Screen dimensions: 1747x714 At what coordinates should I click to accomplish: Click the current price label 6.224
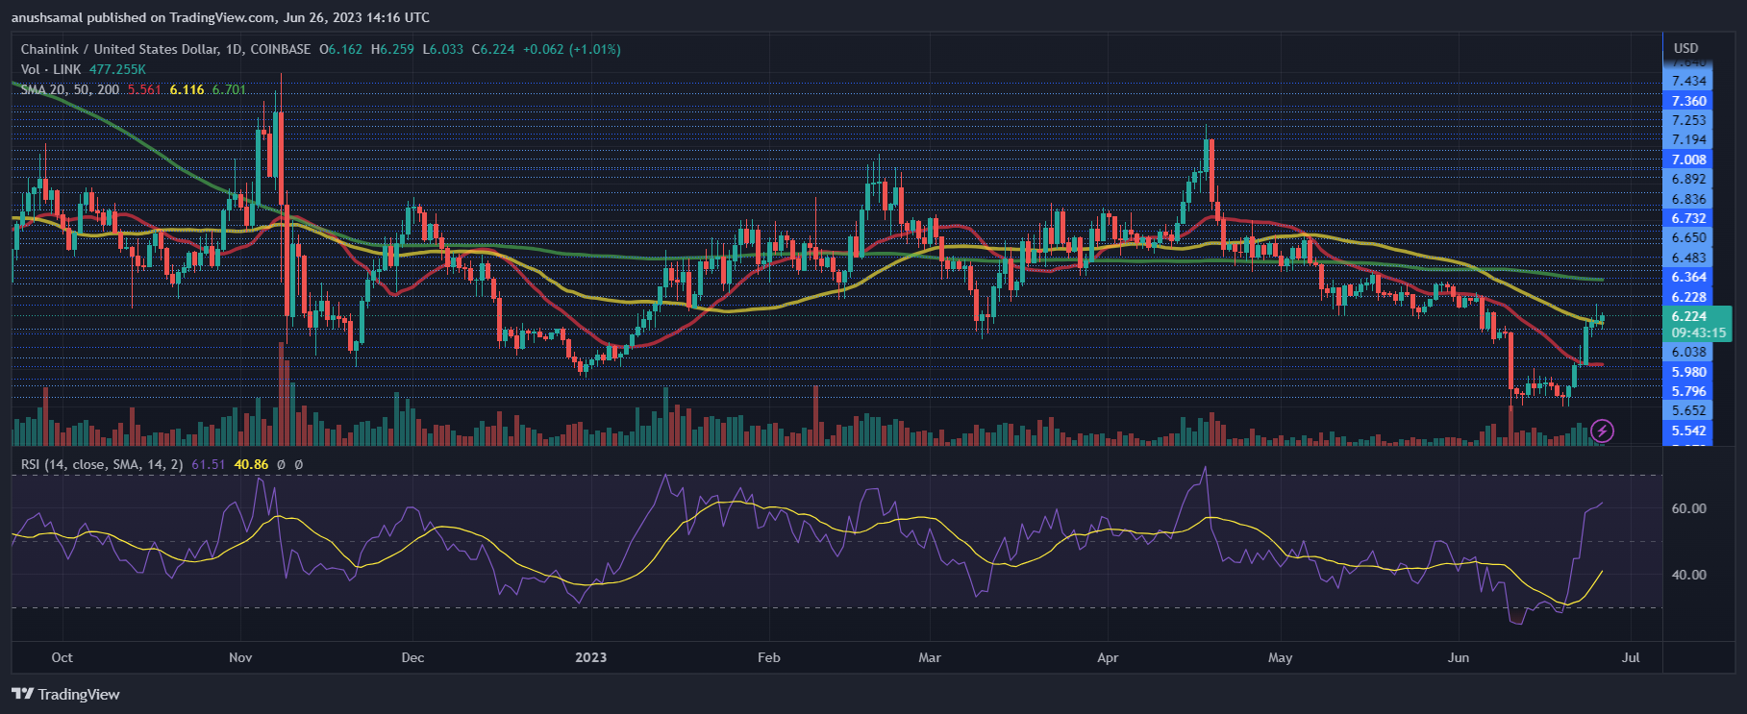[x=1689, y=316]
